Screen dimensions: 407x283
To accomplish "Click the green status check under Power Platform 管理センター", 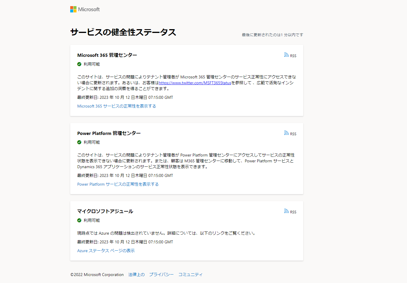I will [79, 142].
